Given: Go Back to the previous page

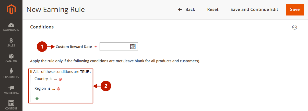Looking at the screenshot, I should (x=186, y=9).
